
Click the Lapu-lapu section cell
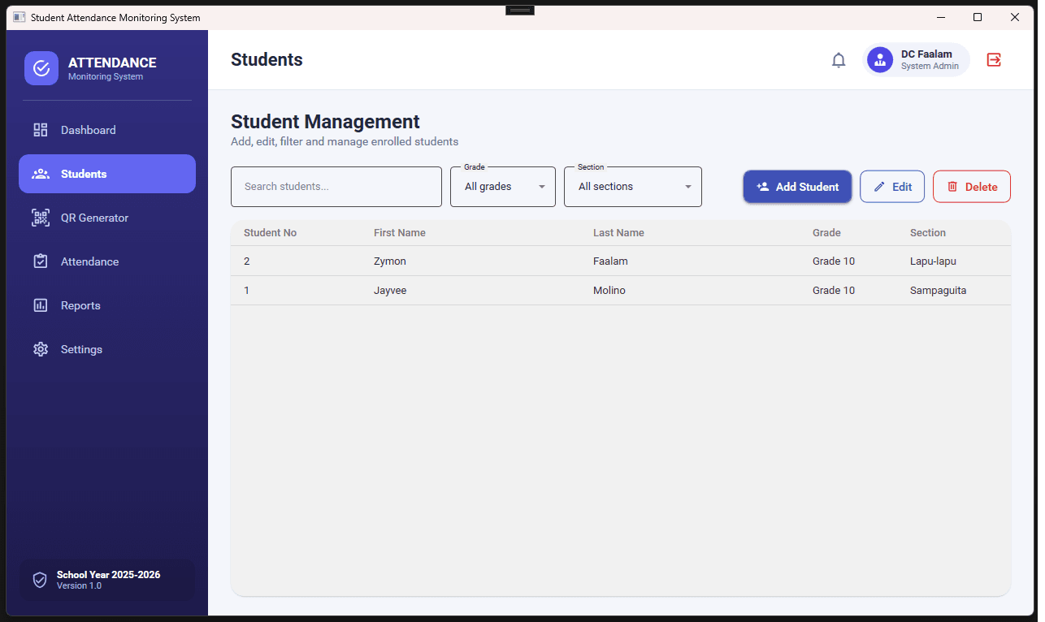tap(934, 261)
